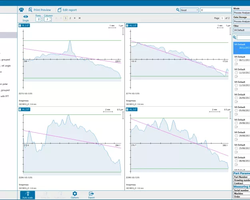
Task: Select the V4 Default 06/11/2017 entry
Action: click(x=241, y=59)
